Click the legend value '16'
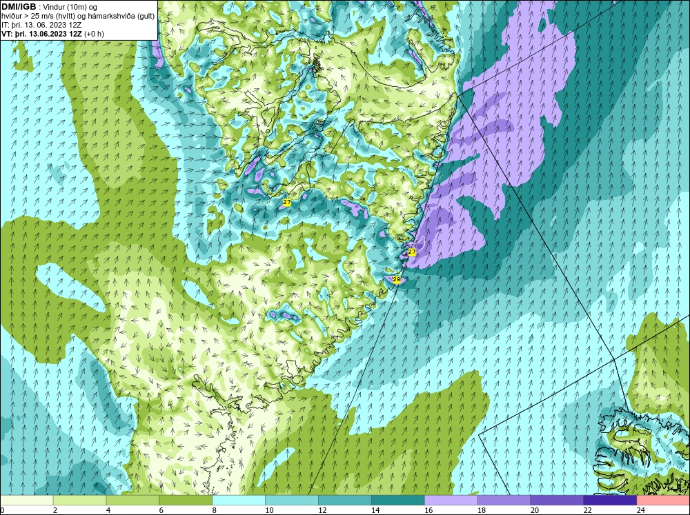Screen dimensions: 690x515 coord(428,510)
